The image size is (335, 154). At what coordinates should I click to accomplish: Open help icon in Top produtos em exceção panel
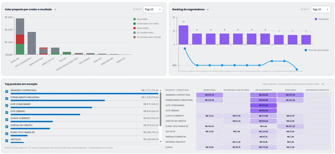pos(322,84)
